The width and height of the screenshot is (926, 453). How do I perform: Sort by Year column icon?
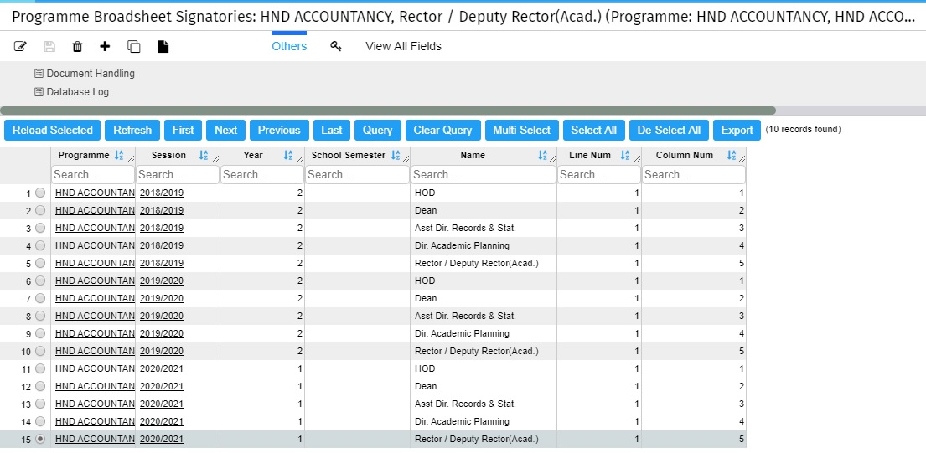pos(288,155)
